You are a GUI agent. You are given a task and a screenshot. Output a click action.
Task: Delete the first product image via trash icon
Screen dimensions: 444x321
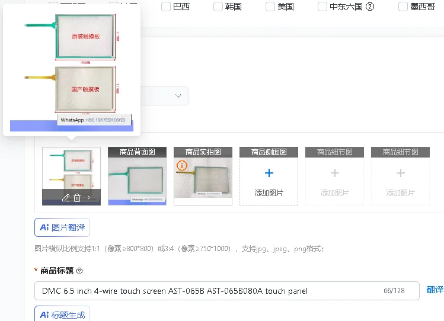[77, 198]
